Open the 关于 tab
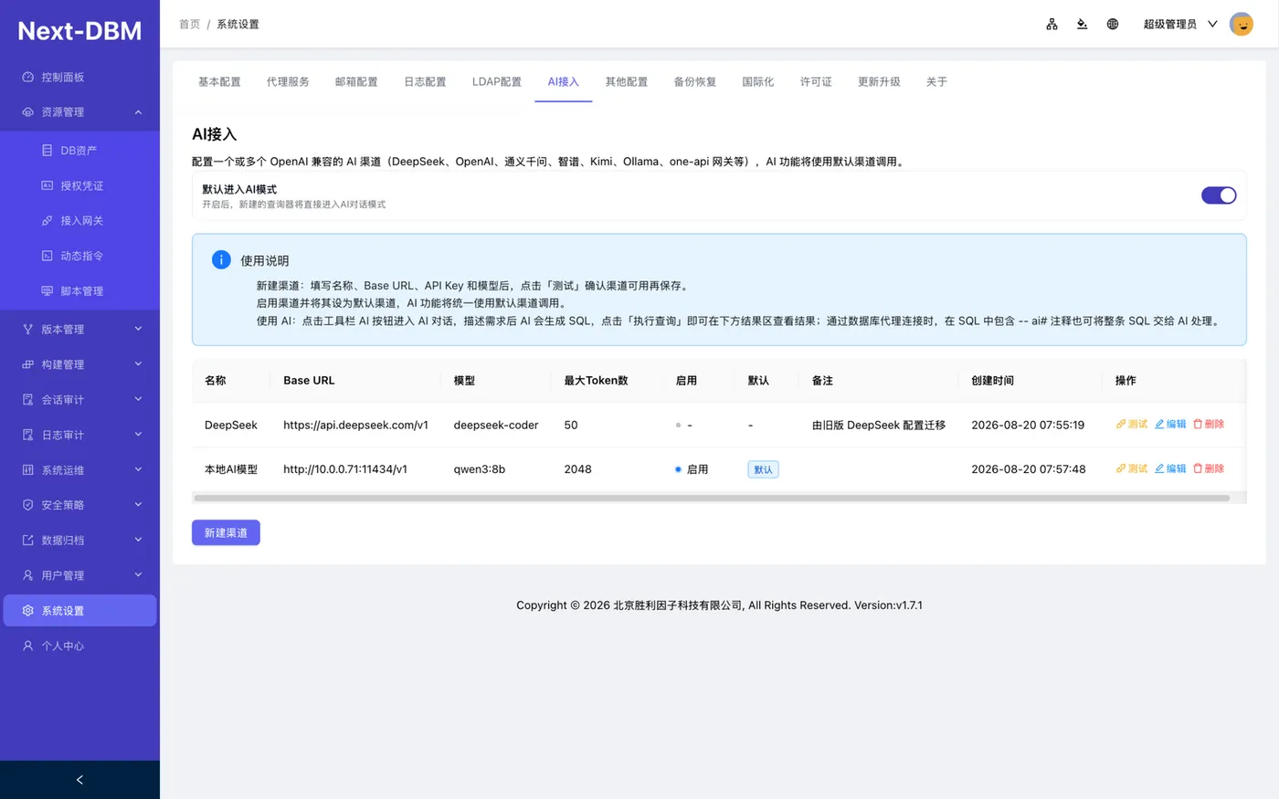 (x=936, y=82)
